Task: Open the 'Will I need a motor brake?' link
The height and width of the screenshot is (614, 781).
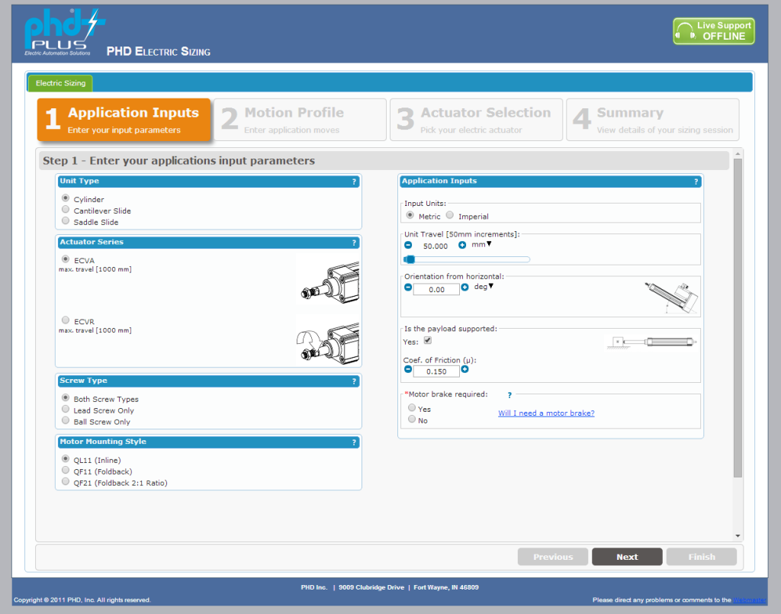Action: tap(547, 413)
